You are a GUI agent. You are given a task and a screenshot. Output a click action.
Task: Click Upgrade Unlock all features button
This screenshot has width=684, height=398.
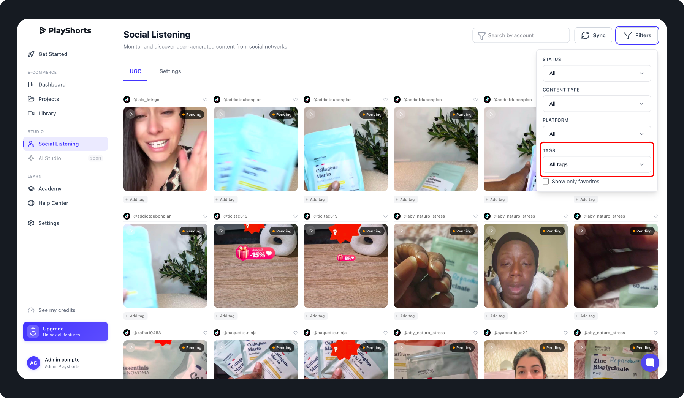(65, 332)
